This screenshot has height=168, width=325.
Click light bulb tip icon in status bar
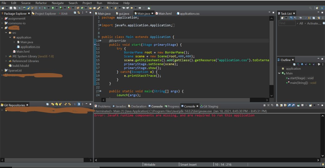[323, 164]
